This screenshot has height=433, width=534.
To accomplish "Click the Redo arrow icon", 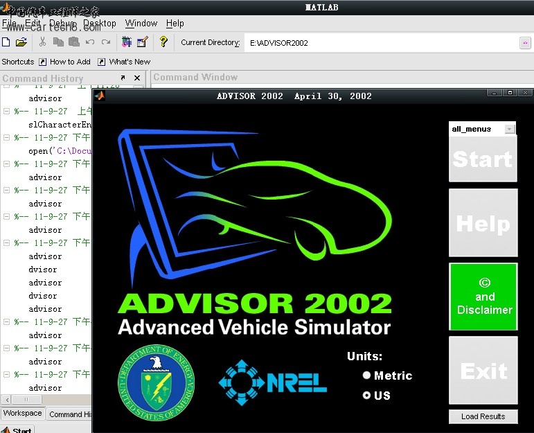I will [106, 42].
